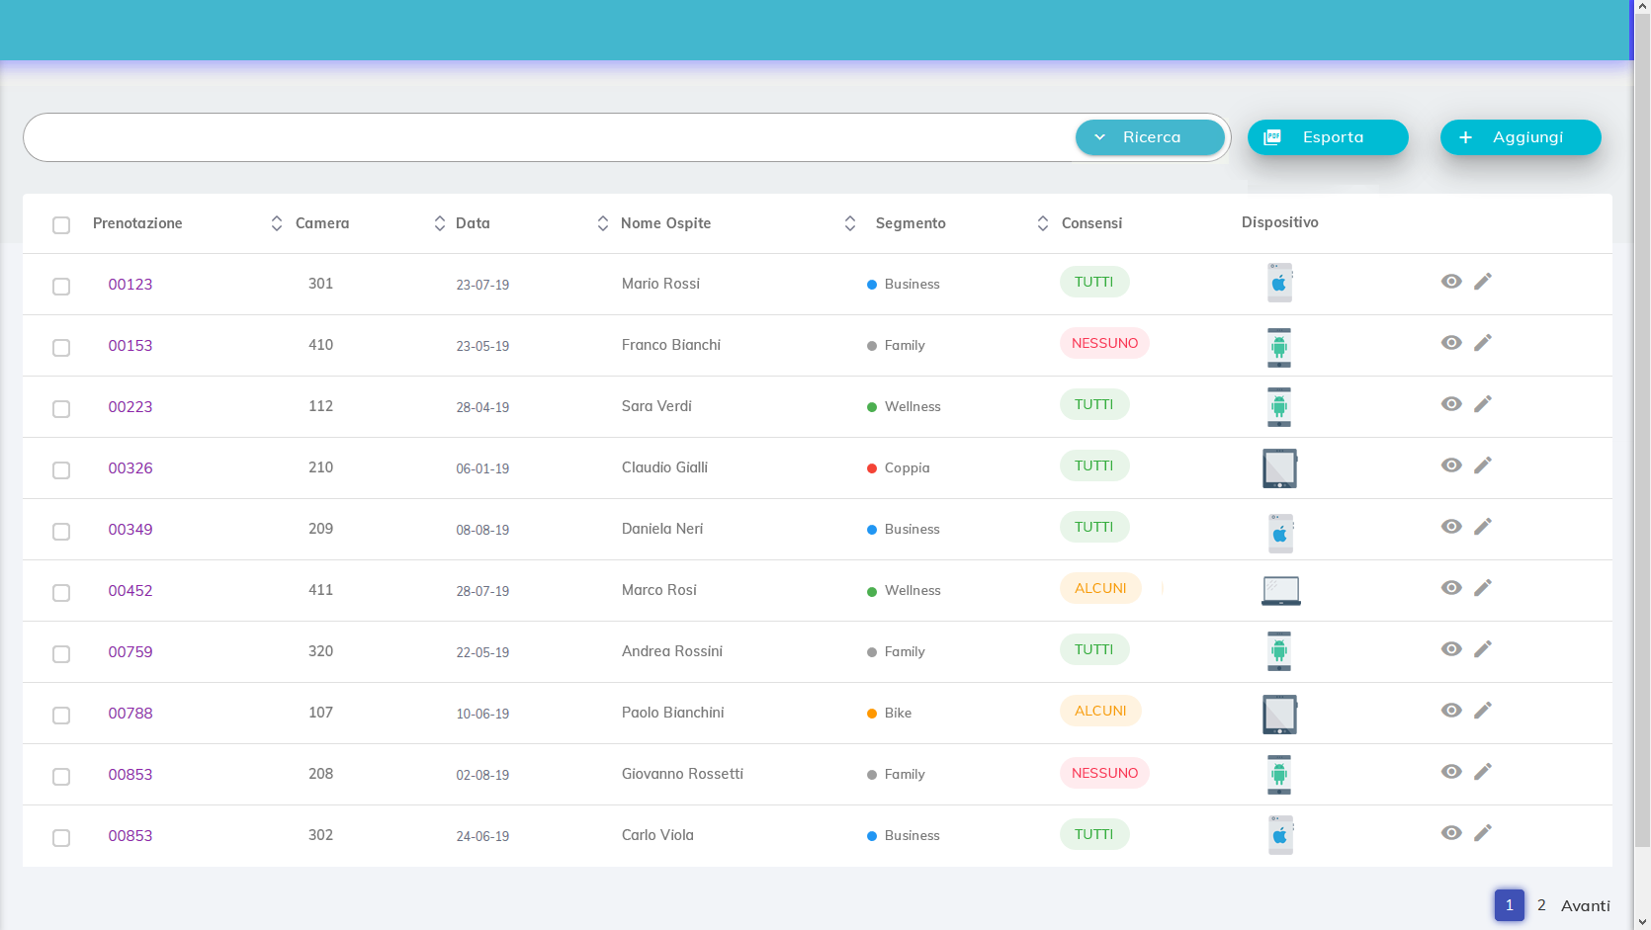Screen dimensions: 1651x930
Task: Edit Sara Verdi booking
Action: click(x=1482, y=404)
